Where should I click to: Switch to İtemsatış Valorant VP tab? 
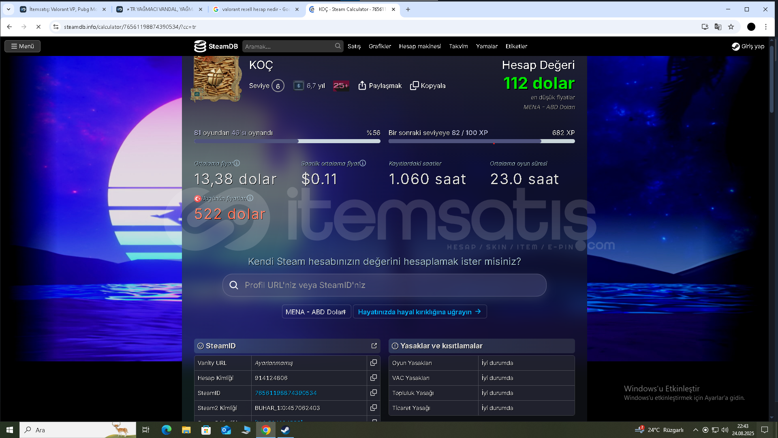(63, 9)
